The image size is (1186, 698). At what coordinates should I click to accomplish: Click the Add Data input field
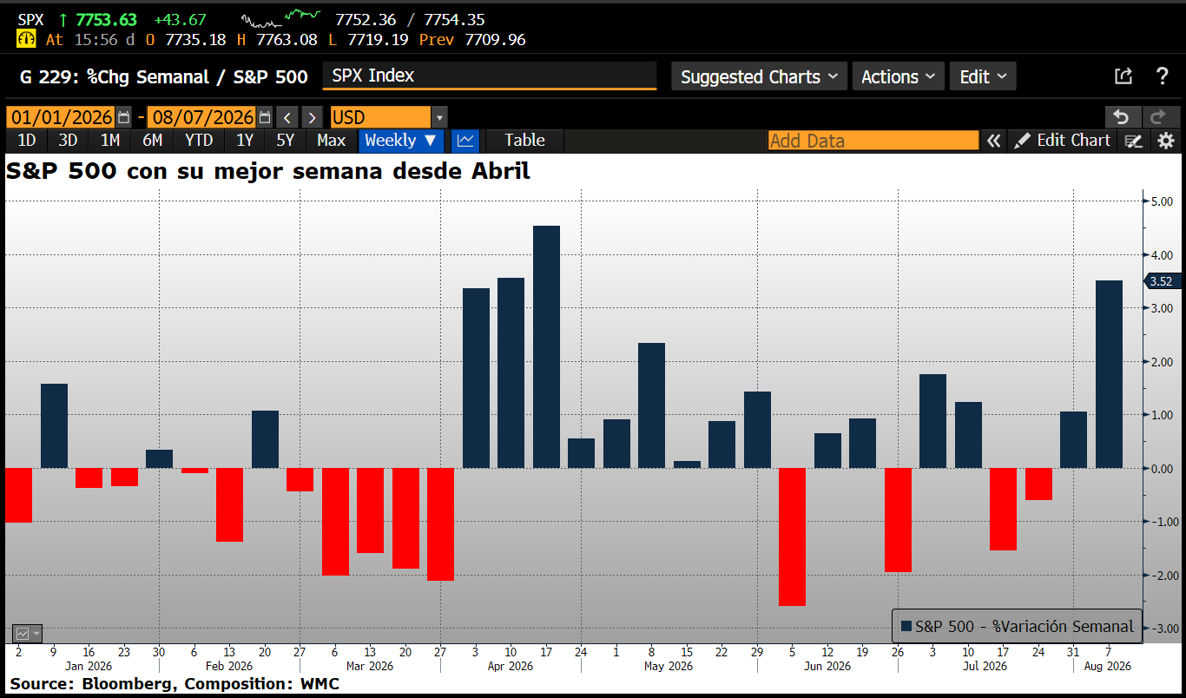[x=873, y=141]
